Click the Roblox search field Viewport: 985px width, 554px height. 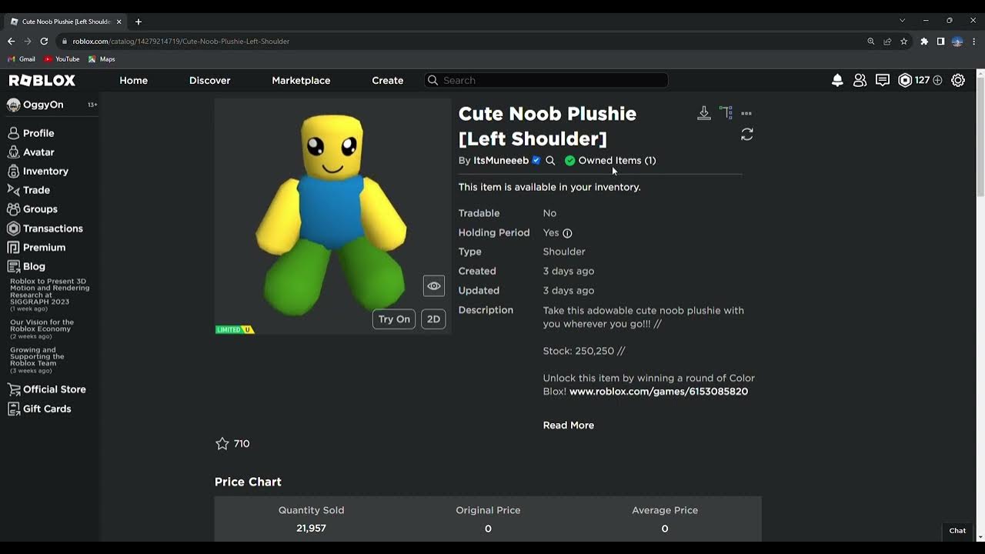pyautogui.click(x=546, y=80)
